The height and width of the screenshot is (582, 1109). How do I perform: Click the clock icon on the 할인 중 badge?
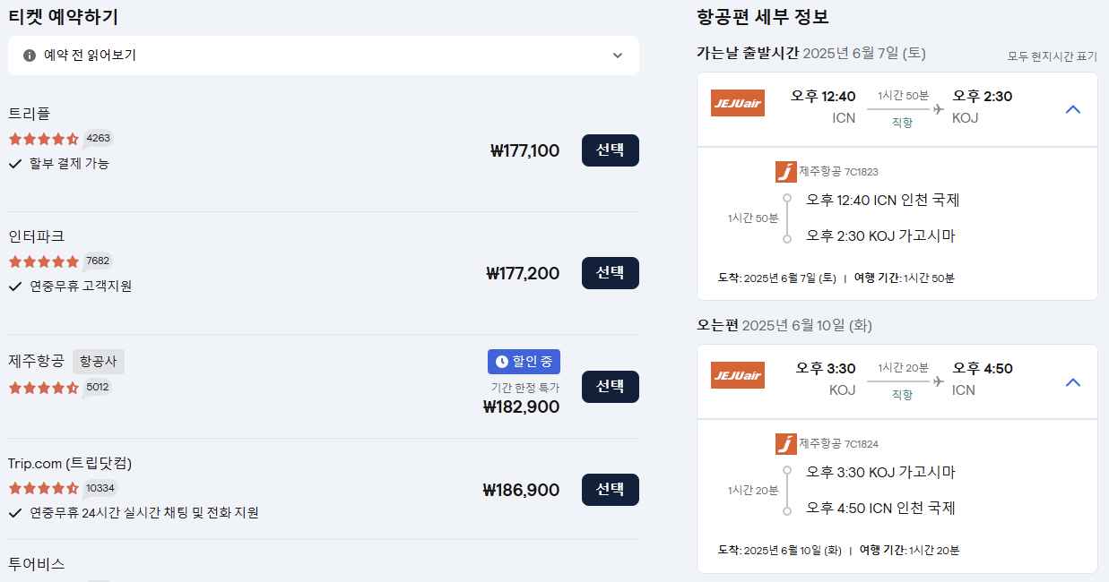503,361
